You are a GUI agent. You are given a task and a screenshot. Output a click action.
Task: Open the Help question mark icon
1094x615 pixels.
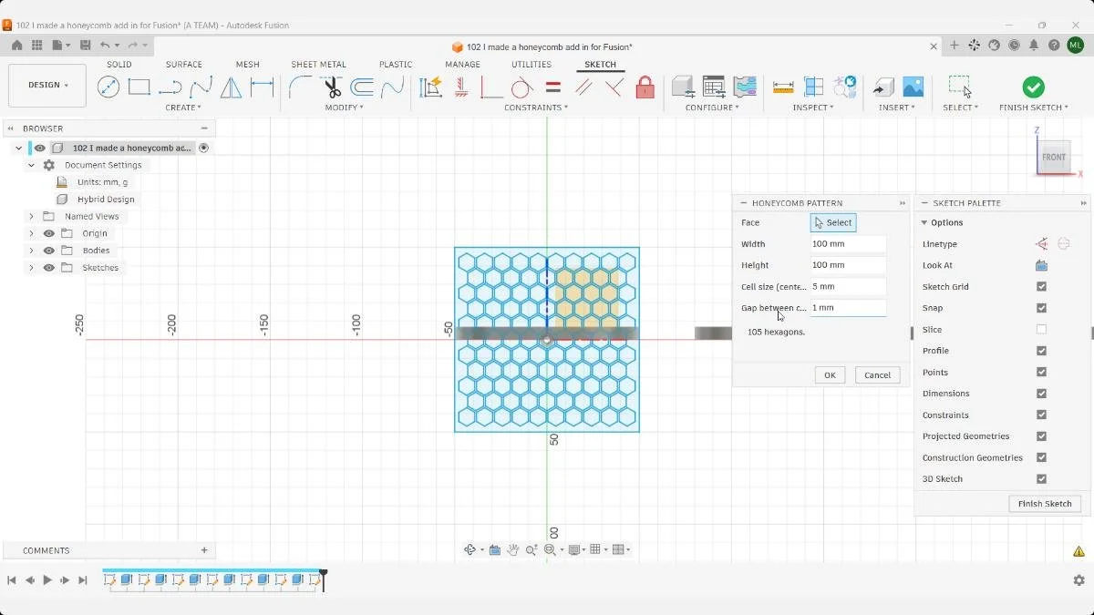coord(1054,45)
